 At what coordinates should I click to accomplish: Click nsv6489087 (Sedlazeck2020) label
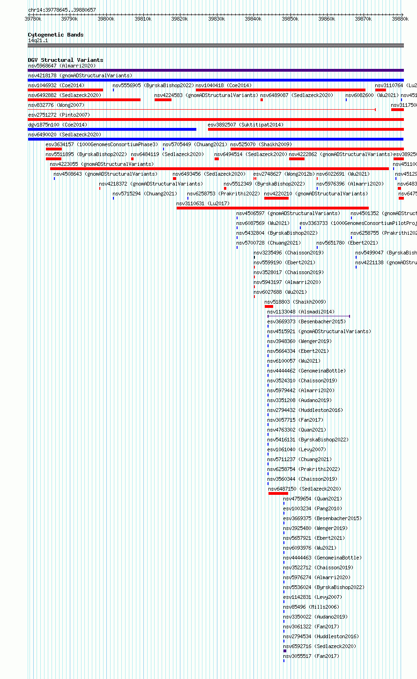(x=297, y=95)
